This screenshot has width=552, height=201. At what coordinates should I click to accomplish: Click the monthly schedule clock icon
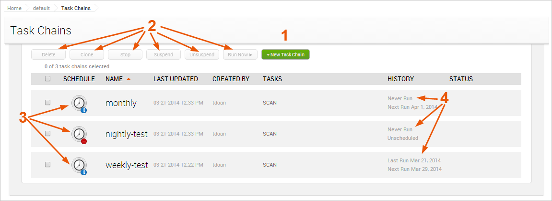tap(79, 103)
